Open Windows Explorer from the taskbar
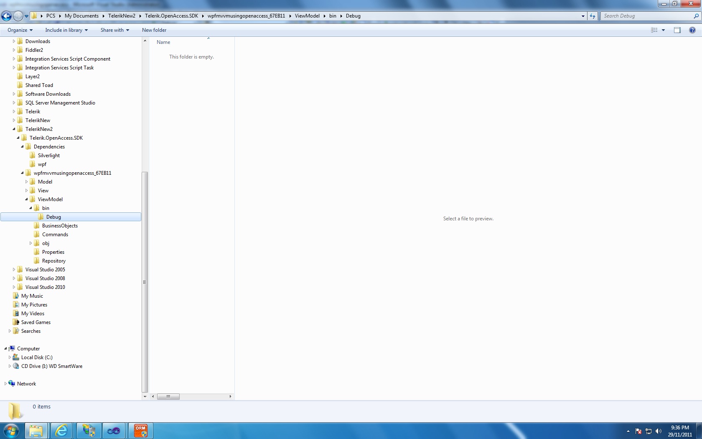 tap(36, 431)
